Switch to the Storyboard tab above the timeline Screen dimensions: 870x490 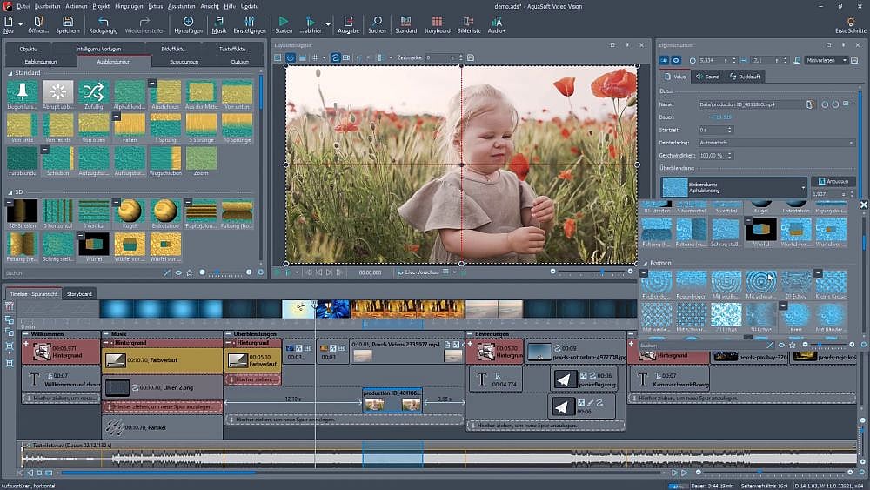[x=79, y=293]
